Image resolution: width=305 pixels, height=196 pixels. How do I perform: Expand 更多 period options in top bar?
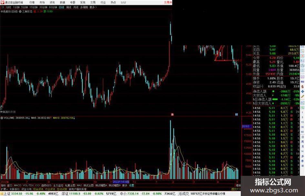[x=93, y=7]
